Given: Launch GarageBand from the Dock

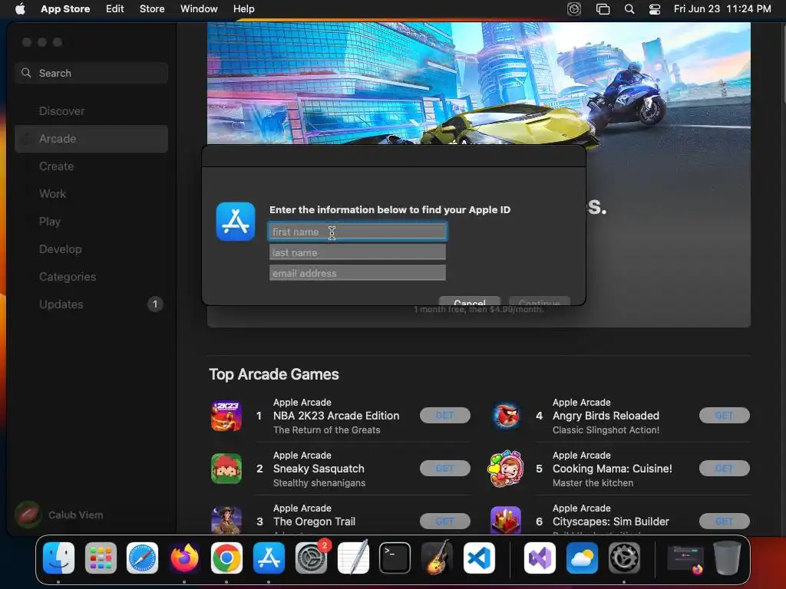Looking at the screenshot, I should pos(437,558).
